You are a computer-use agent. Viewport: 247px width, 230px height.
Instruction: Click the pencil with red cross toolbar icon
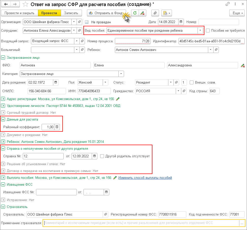(x=143, y=13)
